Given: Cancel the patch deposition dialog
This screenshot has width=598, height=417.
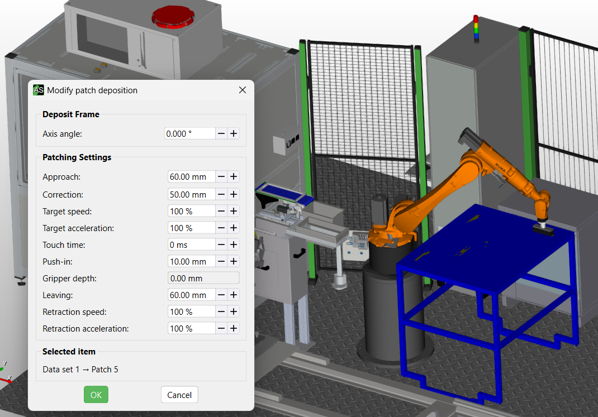Looking at the screenshot, I should [x=179, y=395].
